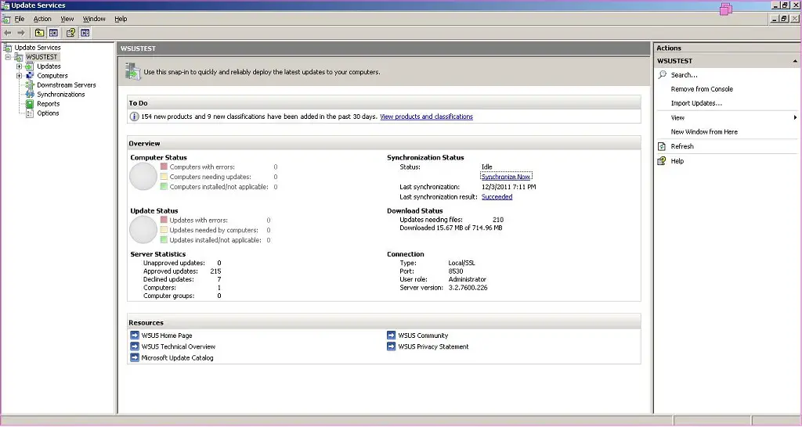
Task: Open the Action menu
Action: click(42, 19)
